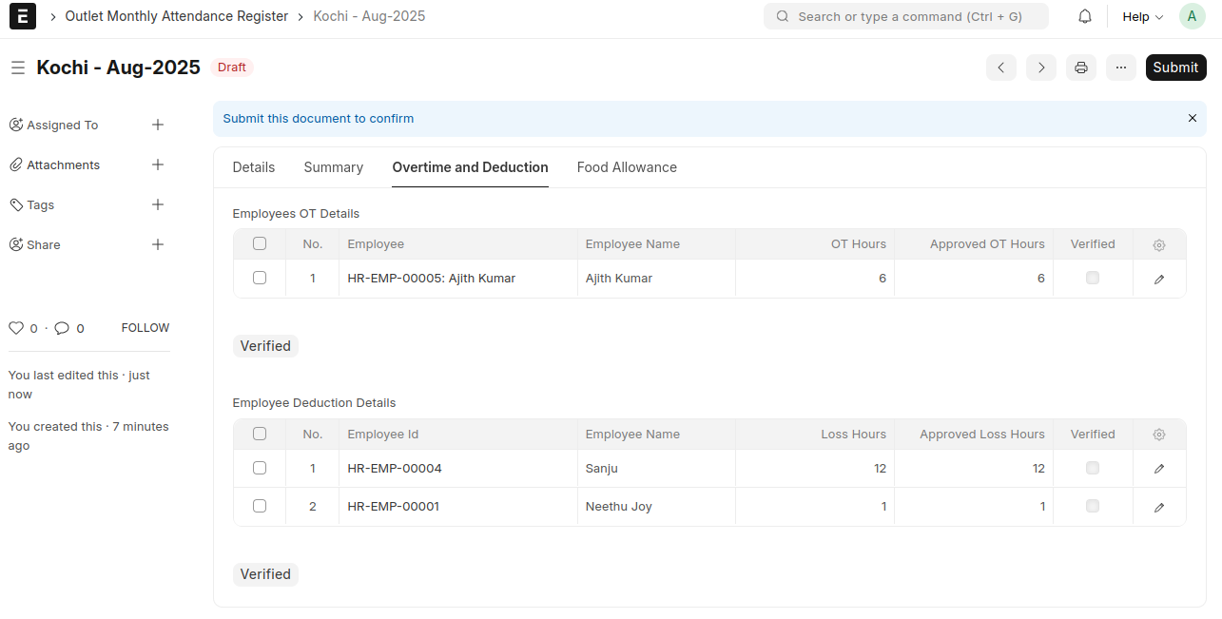Dismiss the submit confirmation banner
1222x619 pixels.
(1193, 119)
